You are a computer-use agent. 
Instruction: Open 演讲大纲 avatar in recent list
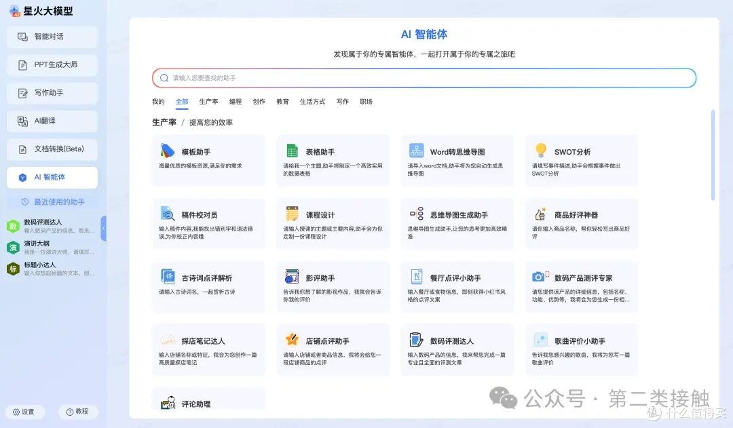(x=13, y=247)
